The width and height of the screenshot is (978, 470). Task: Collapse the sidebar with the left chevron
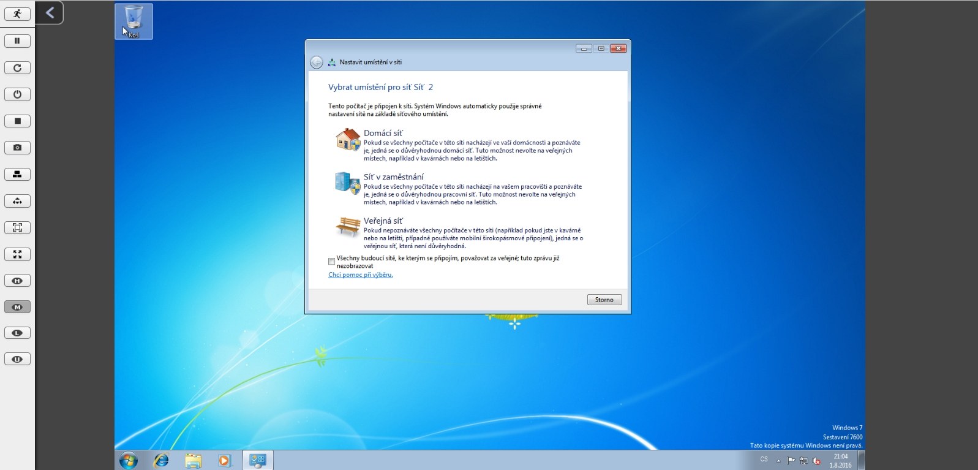pyautogui.click(x=50, y=12)
